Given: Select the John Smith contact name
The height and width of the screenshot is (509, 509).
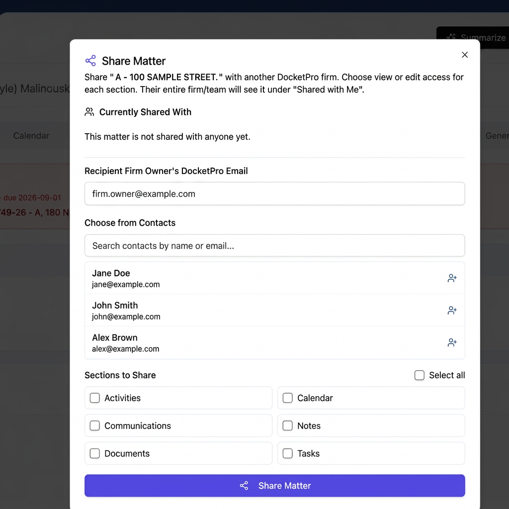Looking at the screenshot, I should click(x=115, y=306).
